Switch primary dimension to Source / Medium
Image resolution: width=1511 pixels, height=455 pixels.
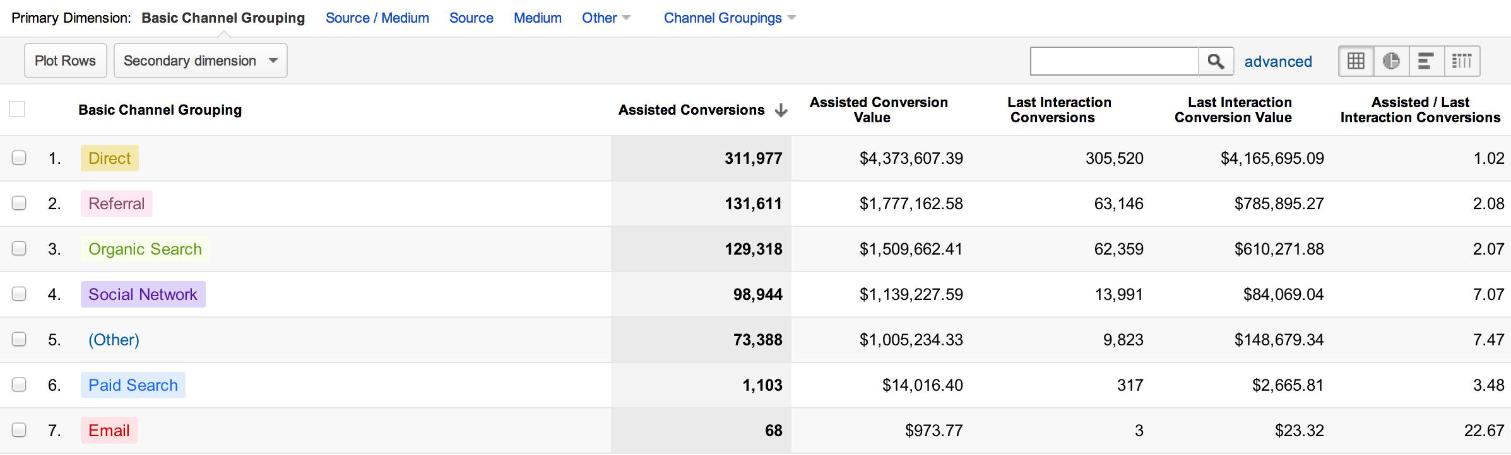pyautogui.click(x=377, y=18)
